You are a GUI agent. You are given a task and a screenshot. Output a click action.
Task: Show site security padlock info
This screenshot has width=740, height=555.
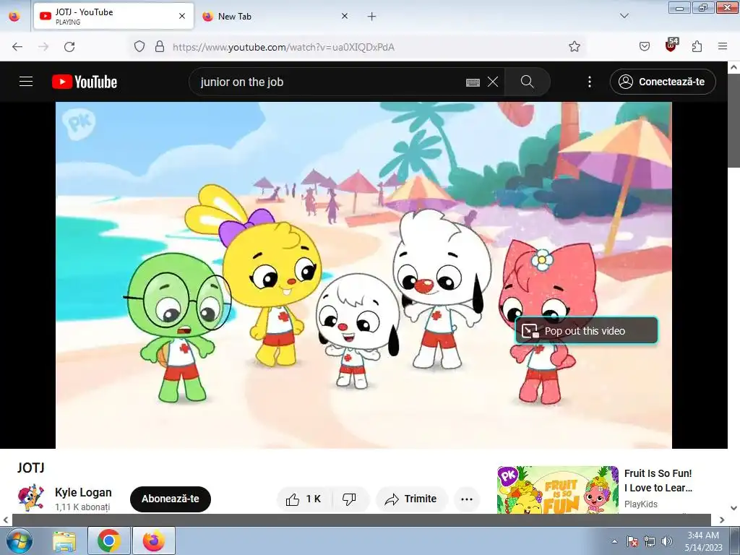point(160,46)
